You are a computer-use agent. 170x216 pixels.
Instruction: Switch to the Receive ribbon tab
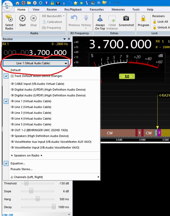click(52, 9)
